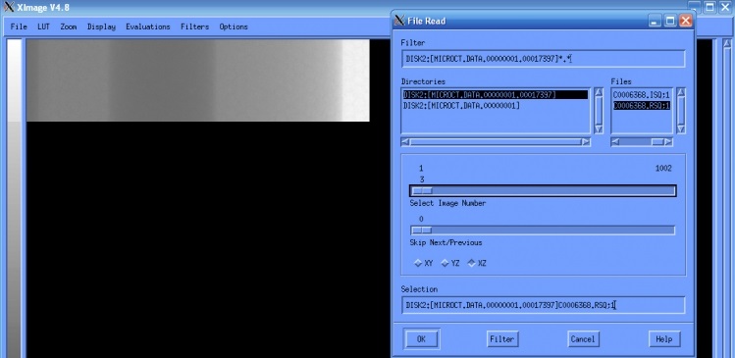Open the File menu in XImage
The width and height of the screenshot is (735, 358).
tap(19, 26)
